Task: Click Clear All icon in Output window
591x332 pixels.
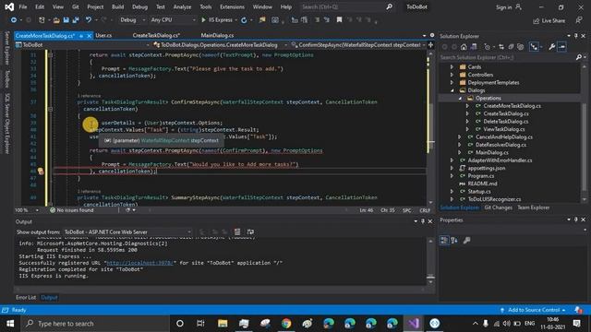Action: click(x=237, y=231)
